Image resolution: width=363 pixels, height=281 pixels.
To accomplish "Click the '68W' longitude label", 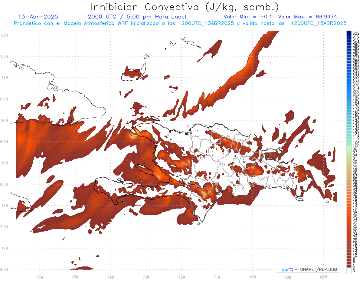I will 323,277.
